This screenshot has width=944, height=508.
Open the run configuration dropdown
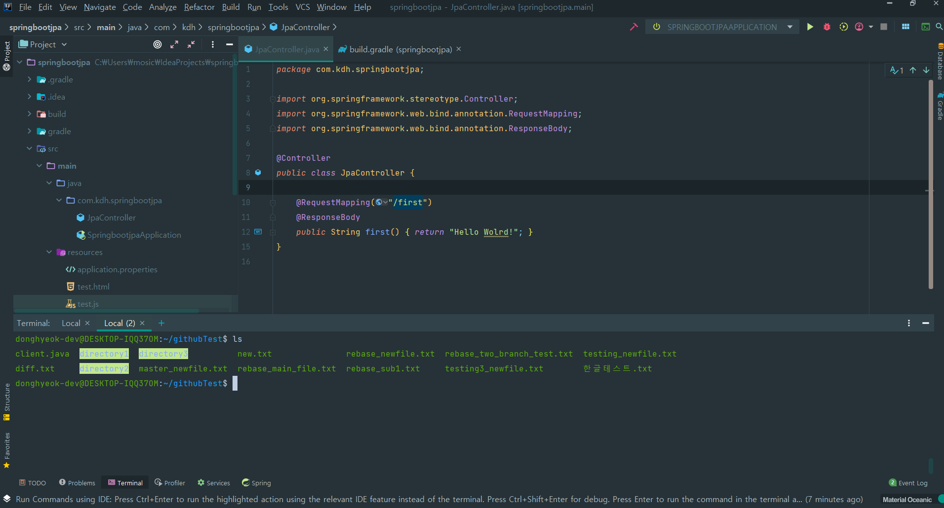[790, 27]
